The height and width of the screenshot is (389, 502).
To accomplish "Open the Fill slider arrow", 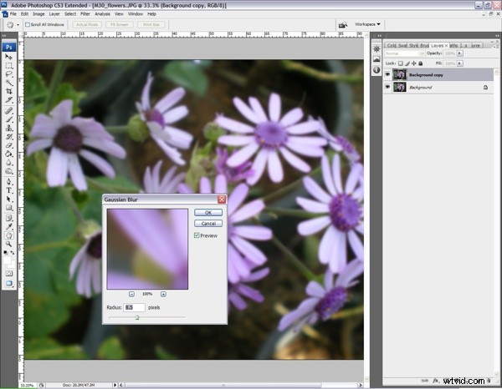I will click(459, 63).
